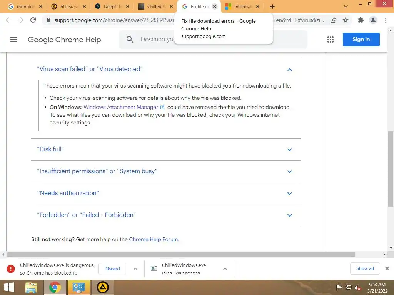Open the Chrome three-dot menu
The image size is (394, 295).
pos(386,20)
